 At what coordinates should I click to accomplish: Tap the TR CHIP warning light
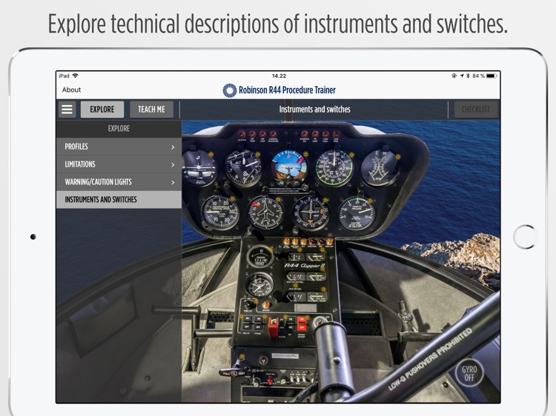click(x=315, y=135)
